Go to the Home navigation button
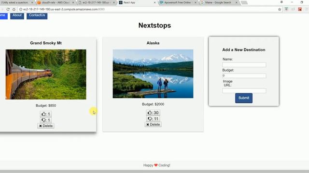 click(x=3, y=16)
